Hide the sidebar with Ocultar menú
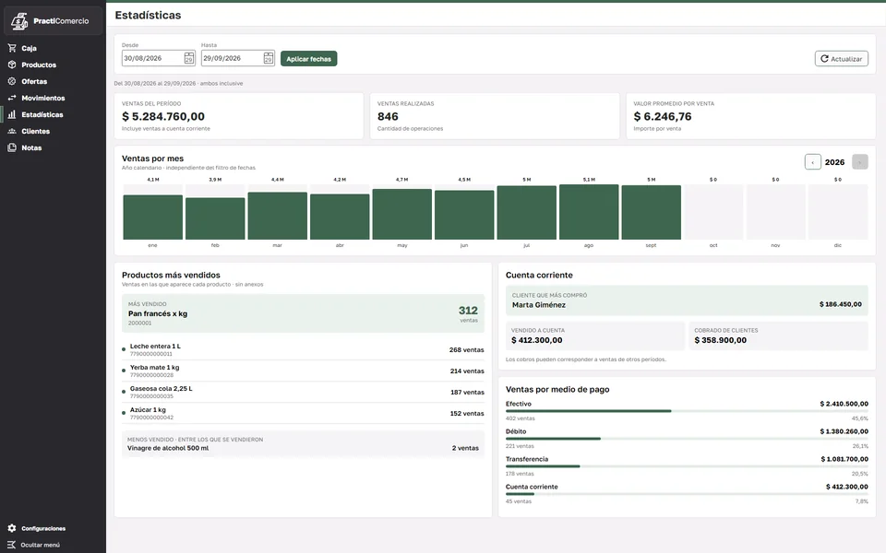Viewport: 886px width, 553px height. click(54, 545)
